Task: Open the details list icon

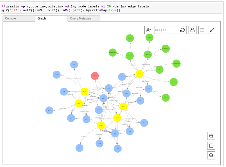Action: [202, 30]
